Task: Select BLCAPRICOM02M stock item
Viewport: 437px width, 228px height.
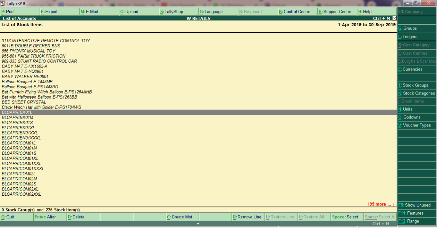Action: pos(19,179)
